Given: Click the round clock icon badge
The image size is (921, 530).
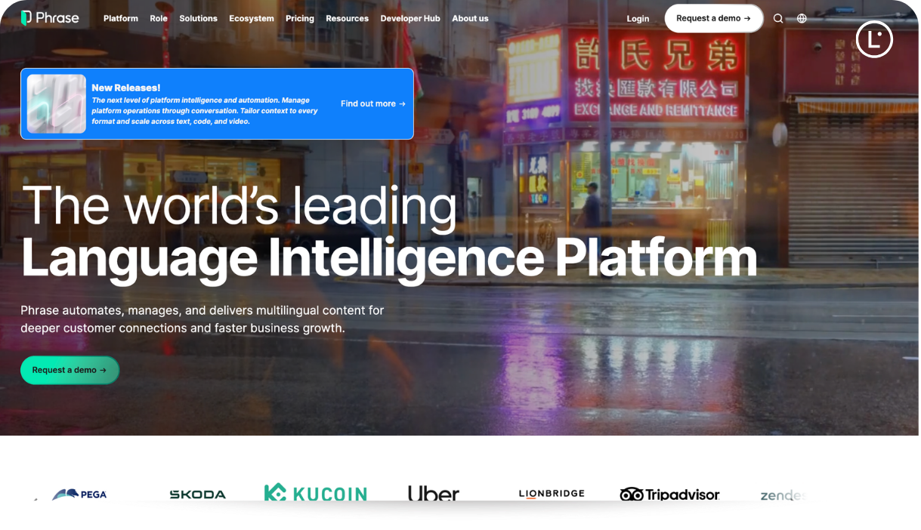Looking at the screenshot, I should [874, 39].
